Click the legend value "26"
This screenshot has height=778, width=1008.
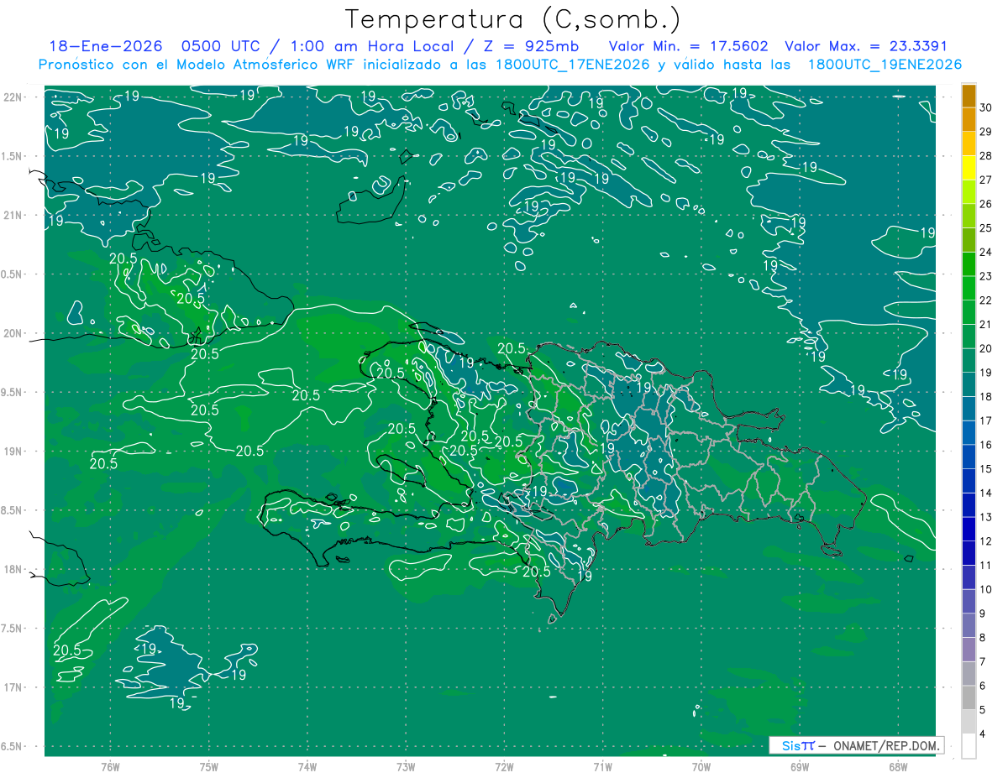click(986, 204)
